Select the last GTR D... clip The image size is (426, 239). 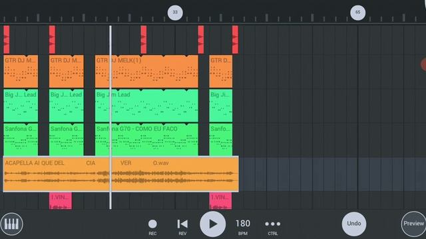click(x=221, y=72)
